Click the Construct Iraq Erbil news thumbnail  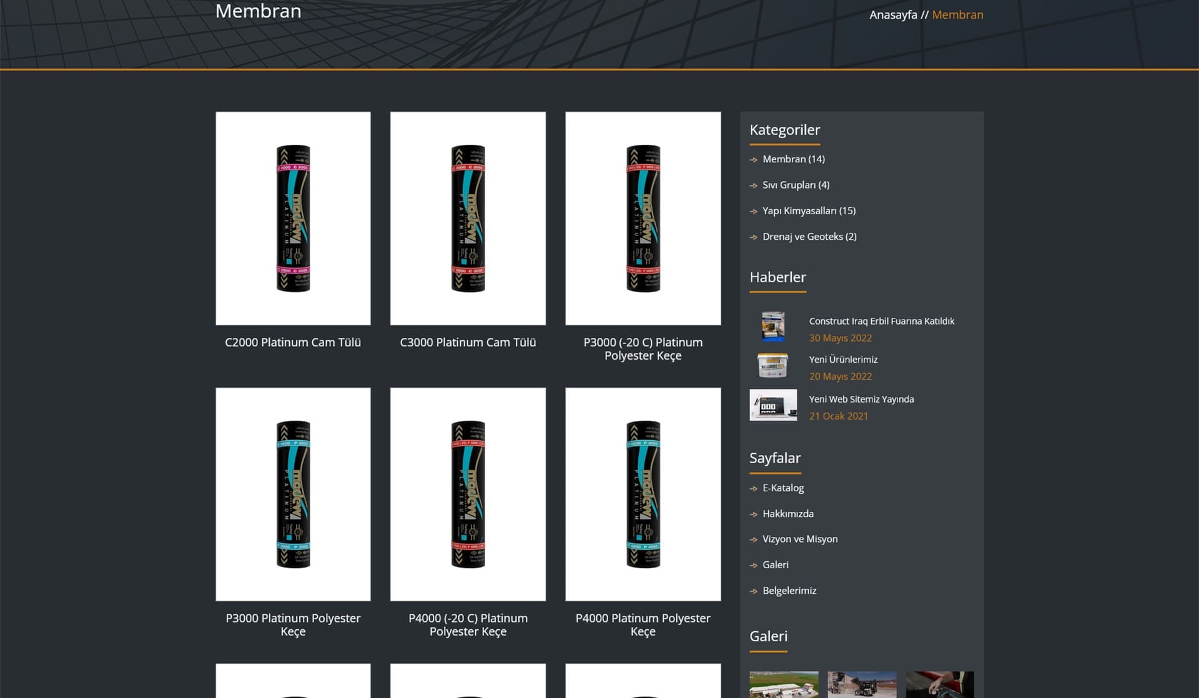click(773, 326)
